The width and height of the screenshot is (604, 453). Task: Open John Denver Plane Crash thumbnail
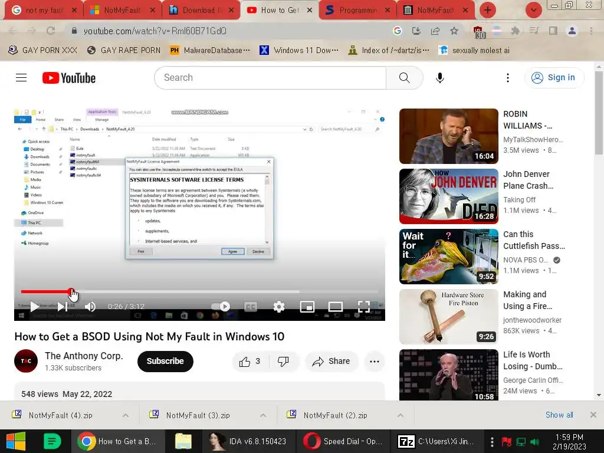449,196
